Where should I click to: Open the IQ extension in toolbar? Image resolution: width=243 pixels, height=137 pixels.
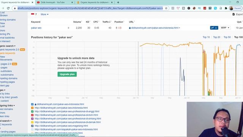[199, 8]
